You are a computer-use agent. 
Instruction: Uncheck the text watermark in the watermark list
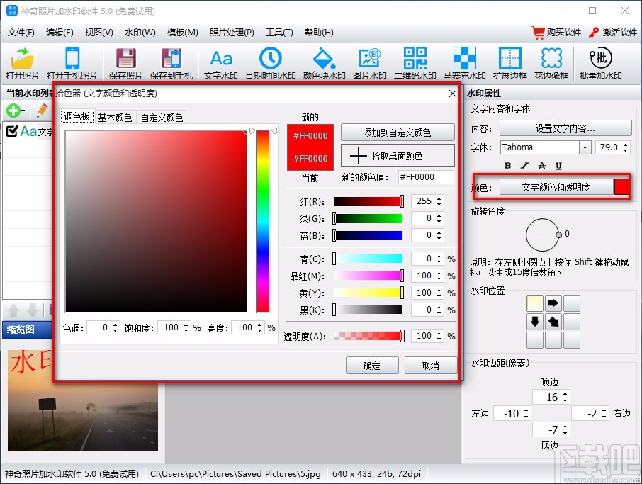pyautogui.click(x=11, y=130)
